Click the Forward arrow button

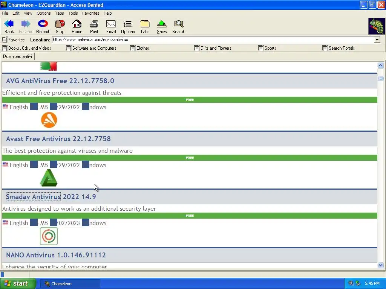click(26, 27)
